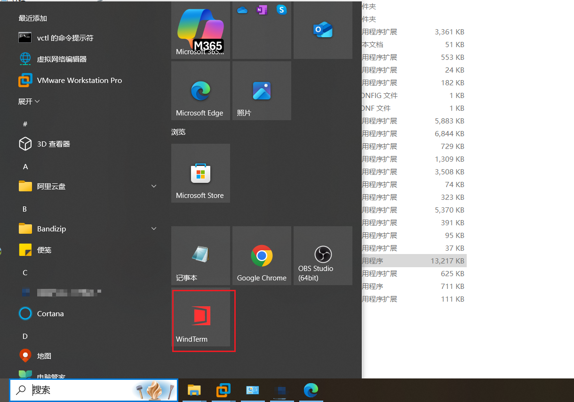Open the 记事本 notepad tile
Image resolution: width=574 pixels, height=402 pixels.
click(200, 255)
